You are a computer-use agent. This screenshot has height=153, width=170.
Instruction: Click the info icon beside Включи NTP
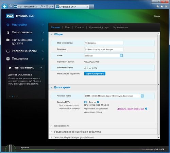(98, 102)
